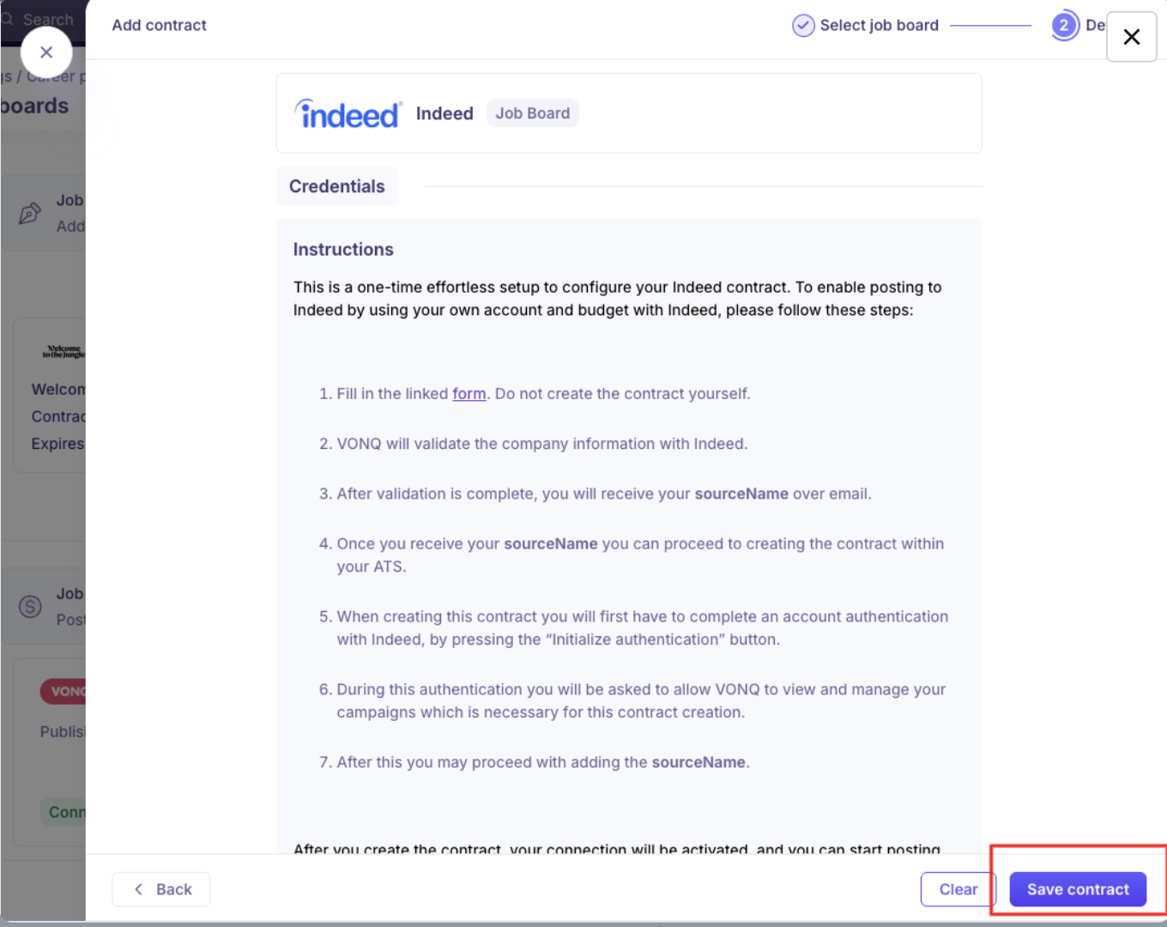Screen dimensions: 1167x927
Task: Go back with the Back button
Action: coord(161,889)
